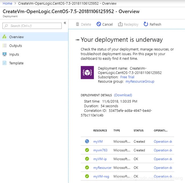The width and height of the screenshot is (185, 183).
Task: Click the in-progress sync icon for myVM
Action: [x=87, y=141]
